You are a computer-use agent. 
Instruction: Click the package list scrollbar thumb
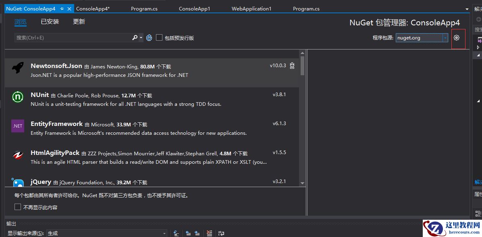point(303,66)
